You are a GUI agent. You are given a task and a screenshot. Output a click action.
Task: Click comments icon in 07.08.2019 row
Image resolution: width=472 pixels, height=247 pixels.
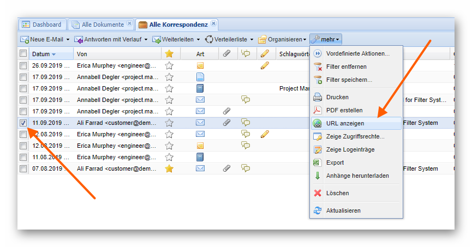(246, 168)
